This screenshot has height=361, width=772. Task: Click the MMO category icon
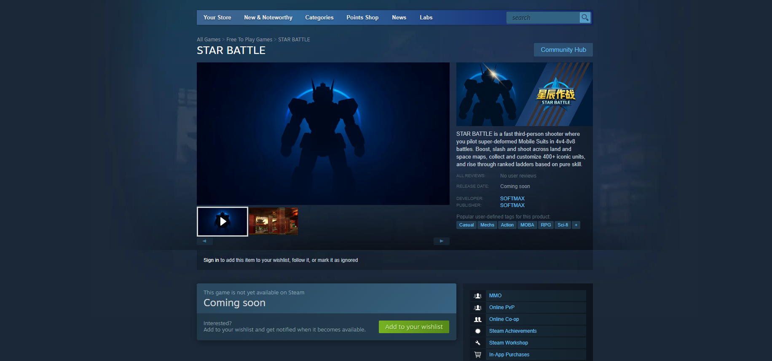pos(477,296)
